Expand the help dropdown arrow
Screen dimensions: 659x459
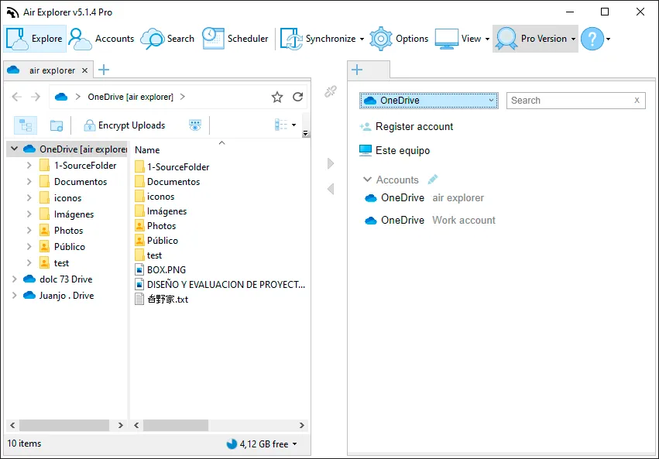tap(608, 39)
